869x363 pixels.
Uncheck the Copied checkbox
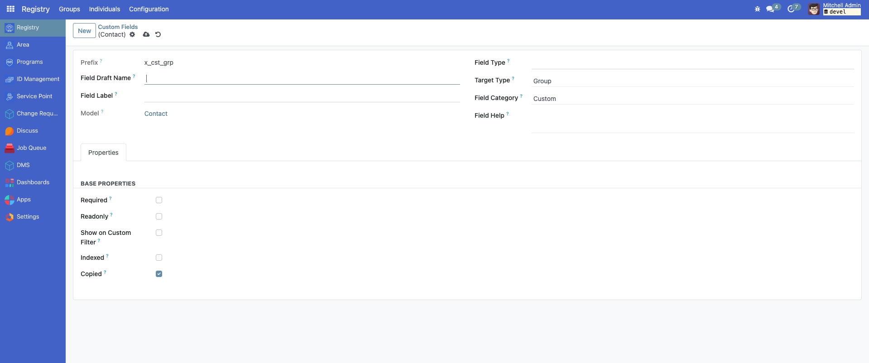coord(159,274)
